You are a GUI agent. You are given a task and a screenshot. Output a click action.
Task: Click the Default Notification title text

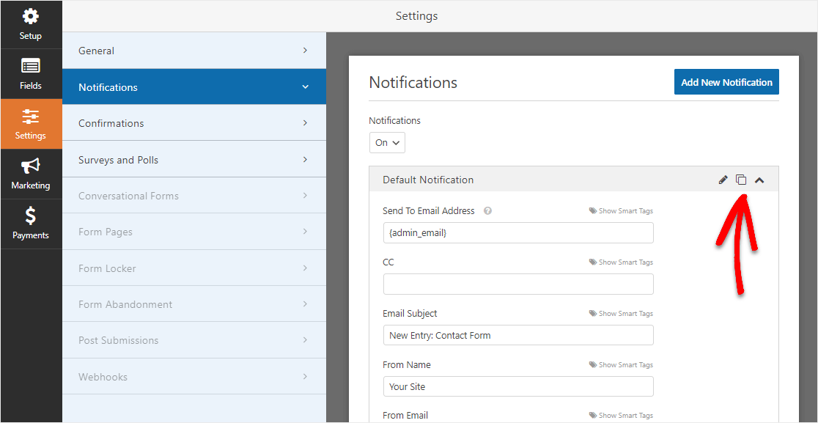pos(428,180)
